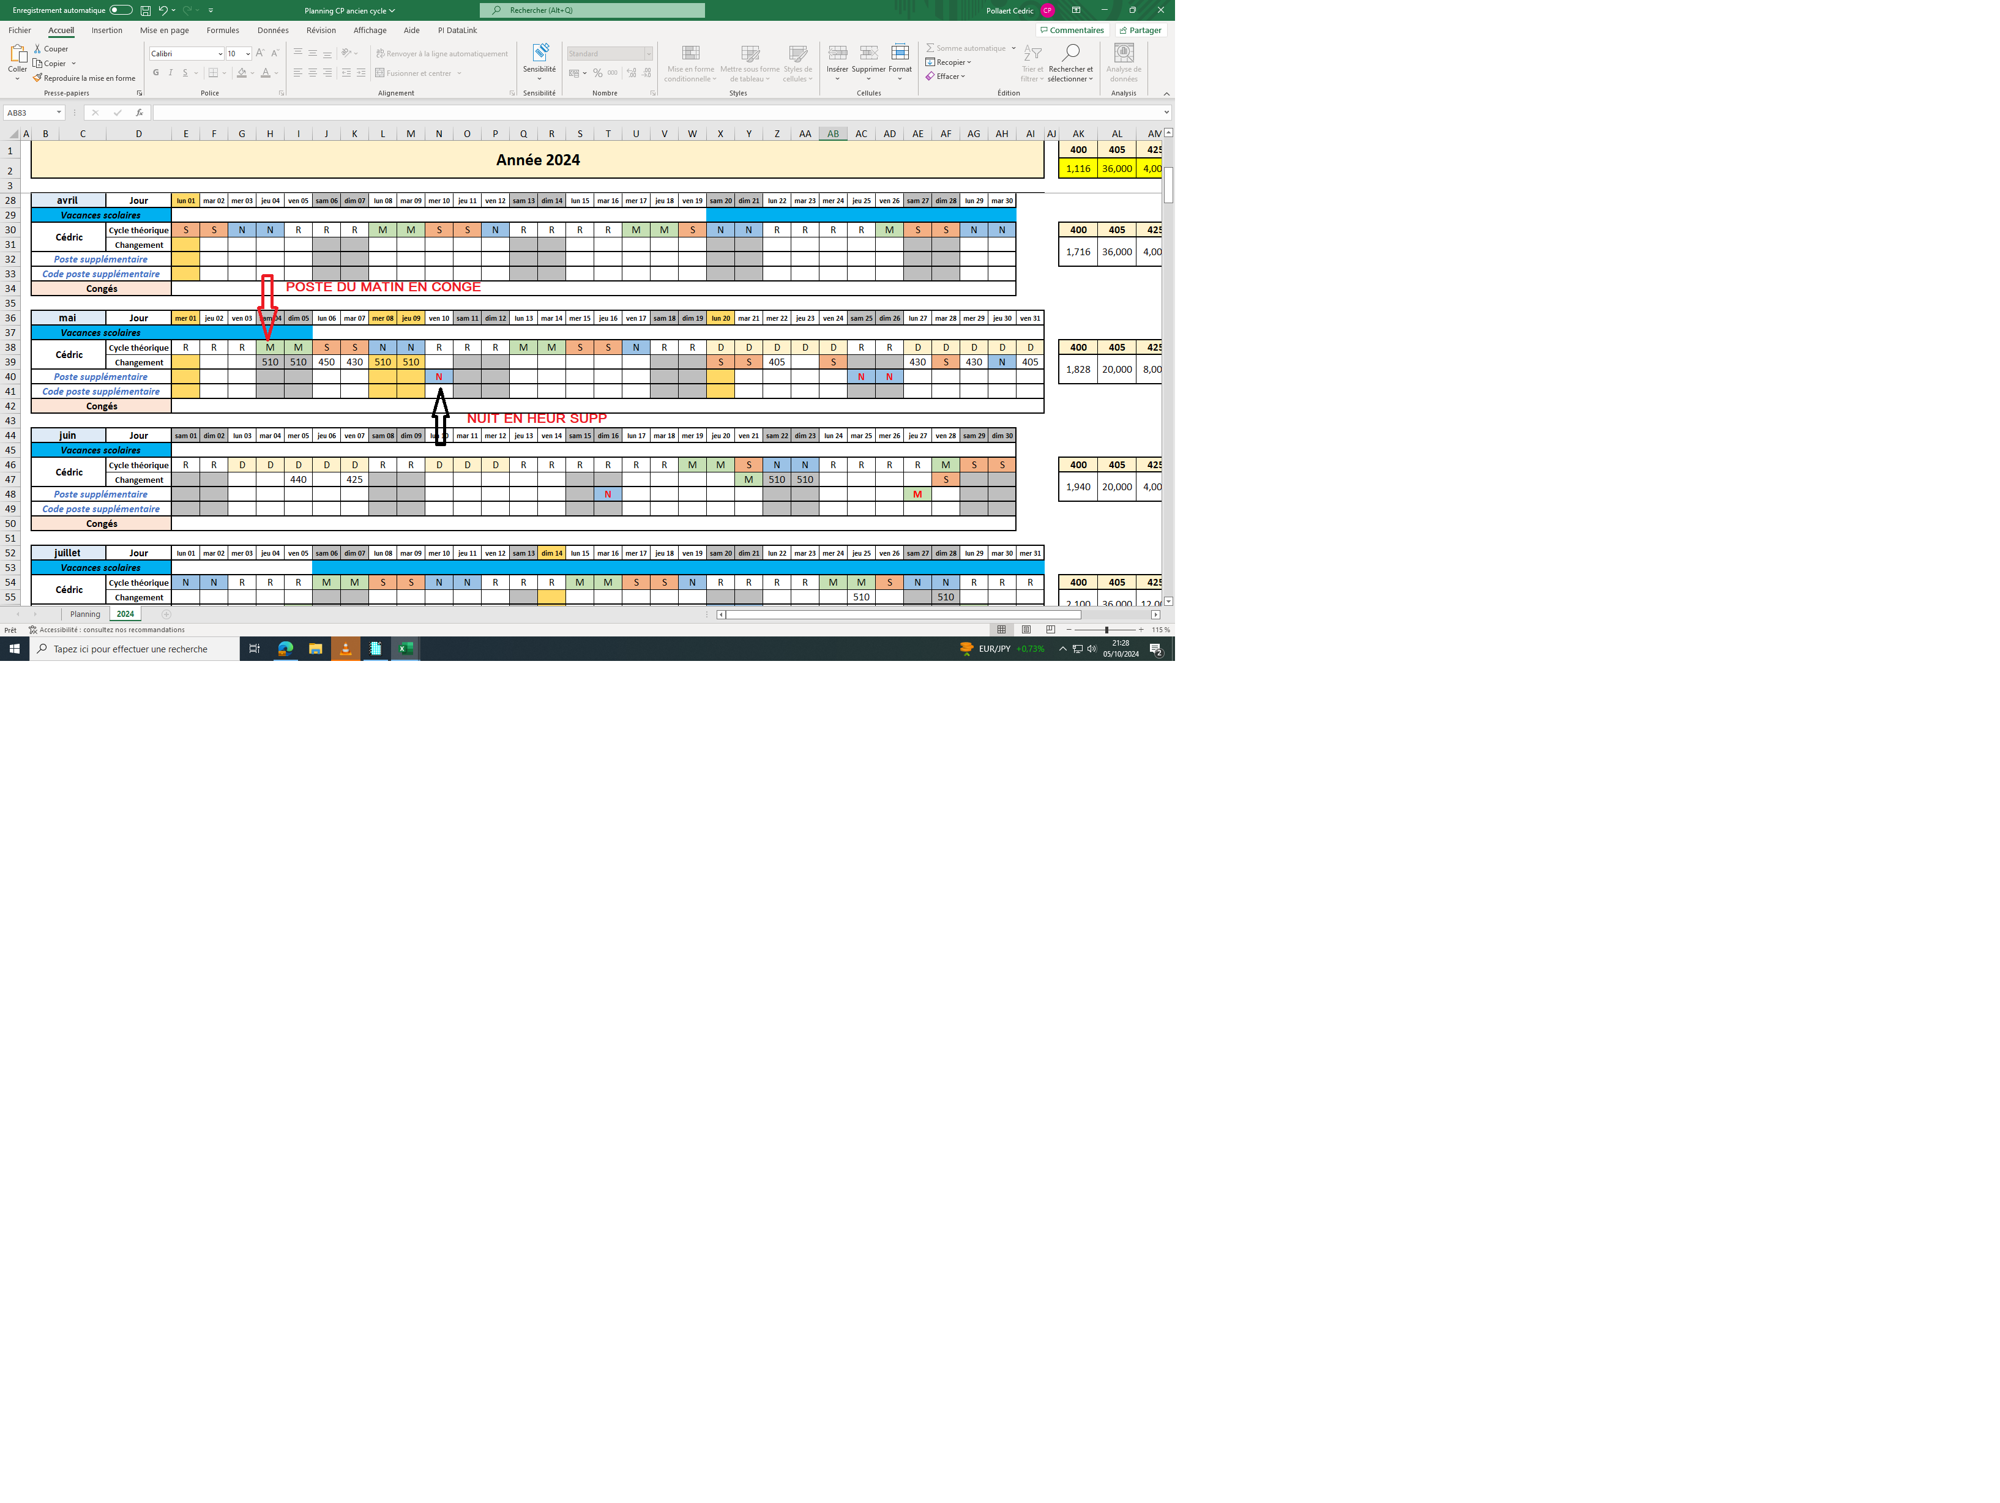This screenshot has height=1503, width=2000.
Task: Open the Mise en page tab
Action: [x=165, y=30]
